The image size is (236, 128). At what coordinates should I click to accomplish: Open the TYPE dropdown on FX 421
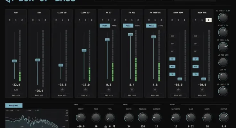tap(137, 26)
